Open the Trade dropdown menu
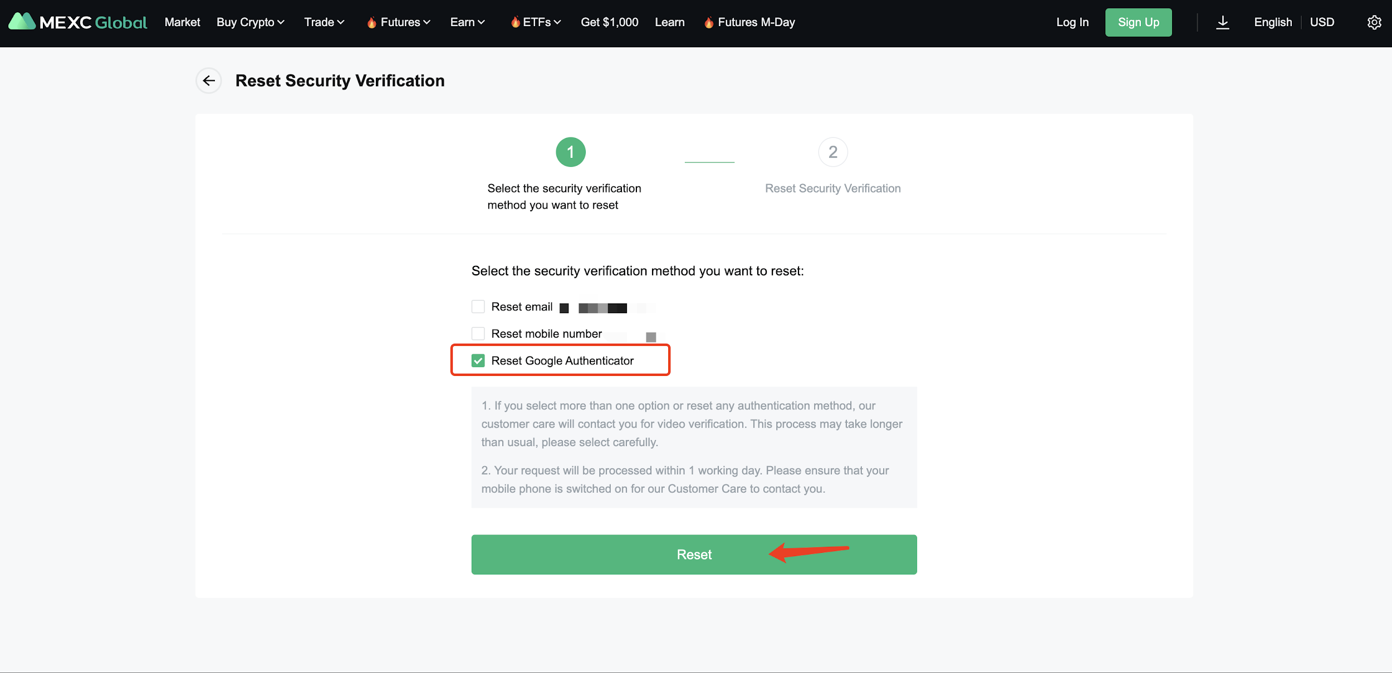Screen dimensions: 1392x673 click(324, 22)
